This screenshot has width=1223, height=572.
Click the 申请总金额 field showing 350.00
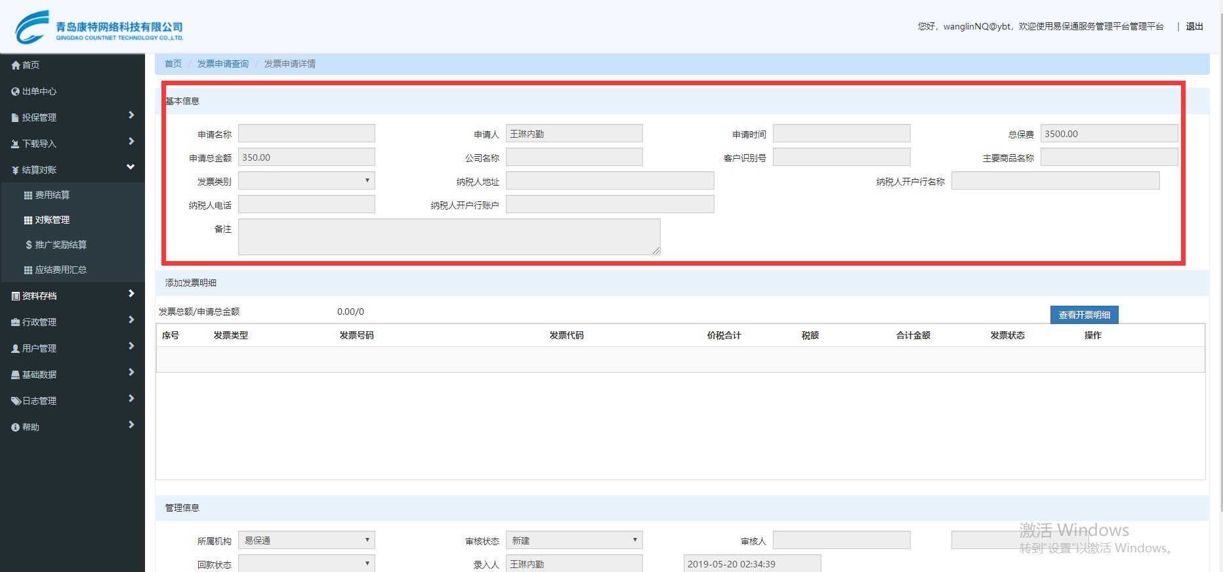[x=306, y=157]
